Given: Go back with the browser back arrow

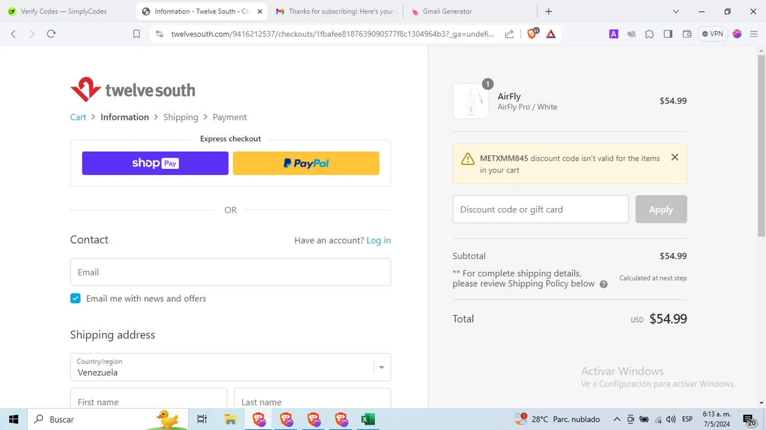Looking at the screenshot, I should (14, 34).
